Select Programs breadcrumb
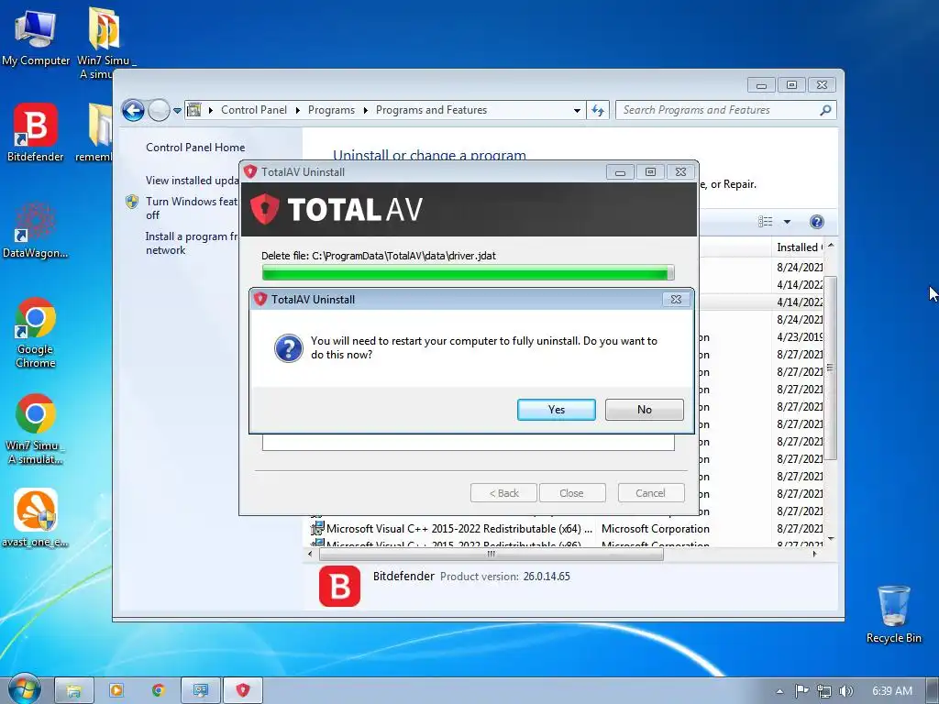939x704 pixels. pyautogui.click(x=331, y=110)
